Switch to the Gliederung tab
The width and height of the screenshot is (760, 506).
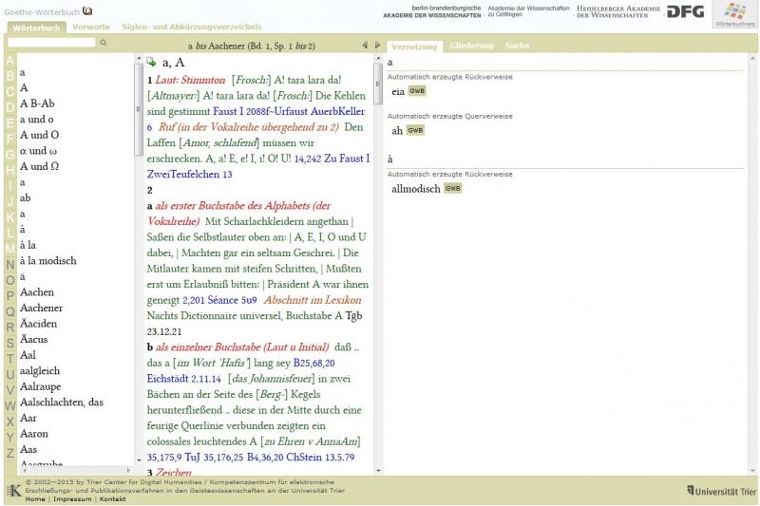[471, 46]
